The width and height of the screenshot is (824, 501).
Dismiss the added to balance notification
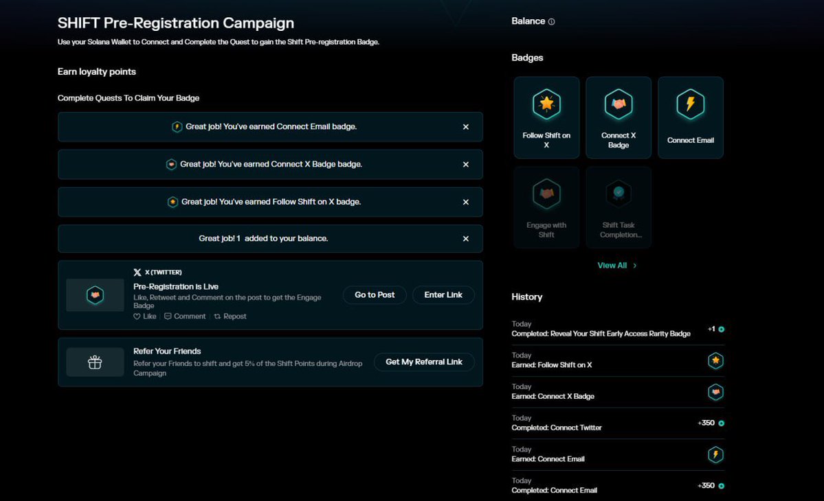465,239
